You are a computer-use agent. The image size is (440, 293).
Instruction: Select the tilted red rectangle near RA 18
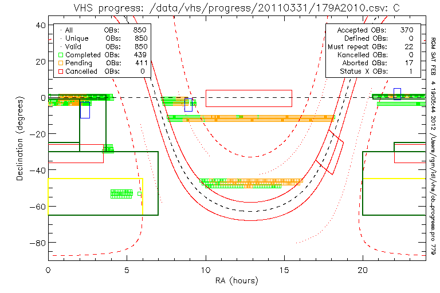[329, 152]
